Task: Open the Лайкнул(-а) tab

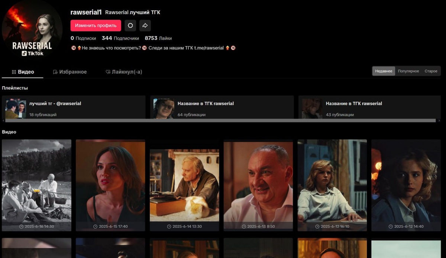Action: coord(124,72)
